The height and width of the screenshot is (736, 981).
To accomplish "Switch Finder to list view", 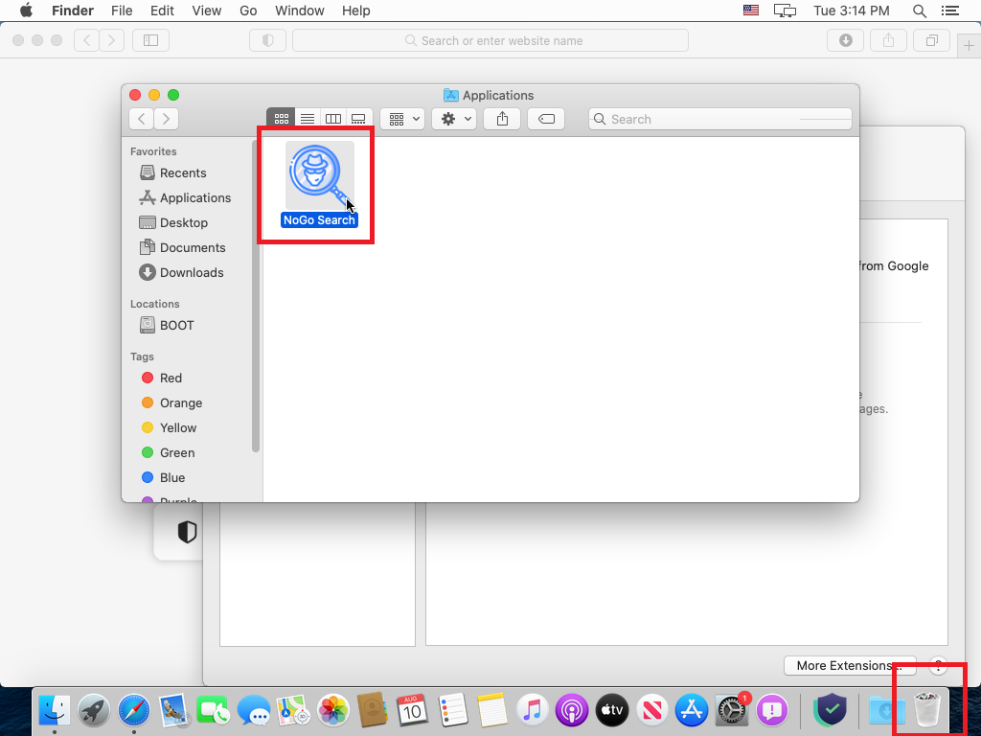I will [308, 119].
